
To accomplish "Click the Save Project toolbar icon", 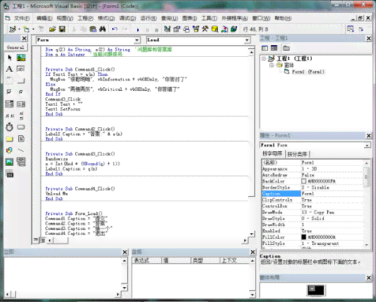I will click(x=62, y=29).
